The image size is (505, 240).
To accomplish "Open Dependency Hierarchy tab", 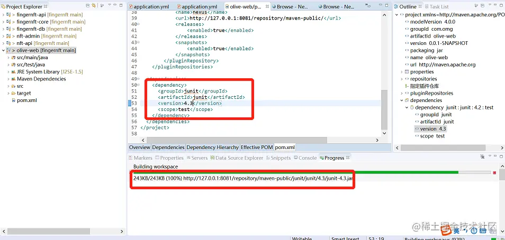I will 213,147.
